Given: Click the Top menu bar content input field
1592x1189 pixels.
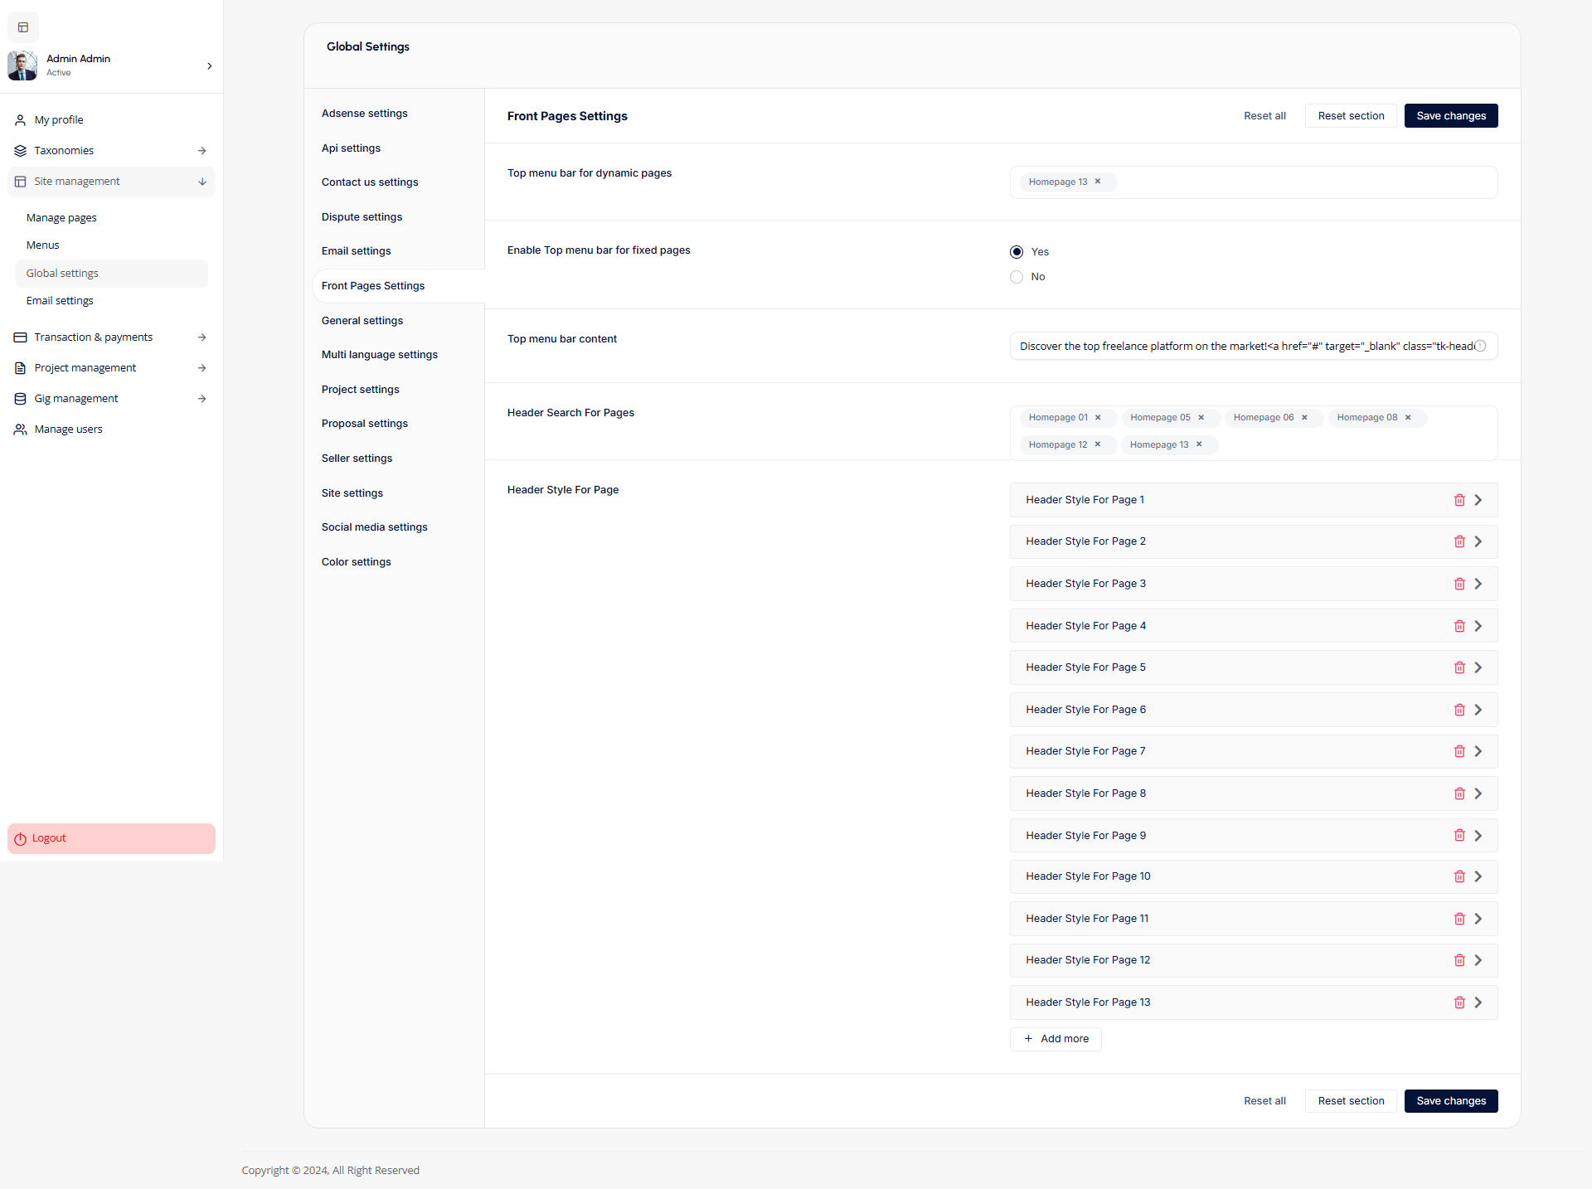Looking at the screenshot, I should click(1244, 347).
